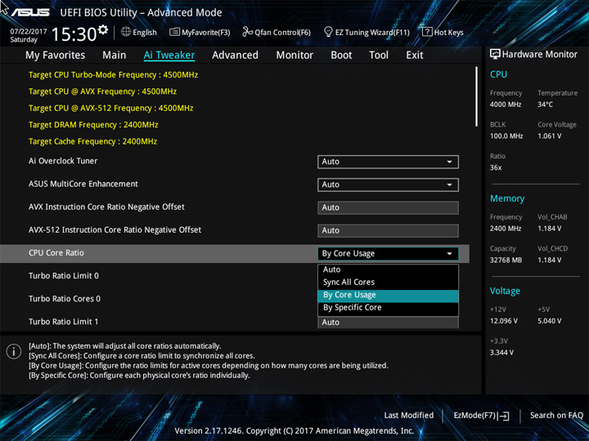Click the EZ Tuning Wizard lightbulb icon
589x441 pixels.
click(328, 32)
